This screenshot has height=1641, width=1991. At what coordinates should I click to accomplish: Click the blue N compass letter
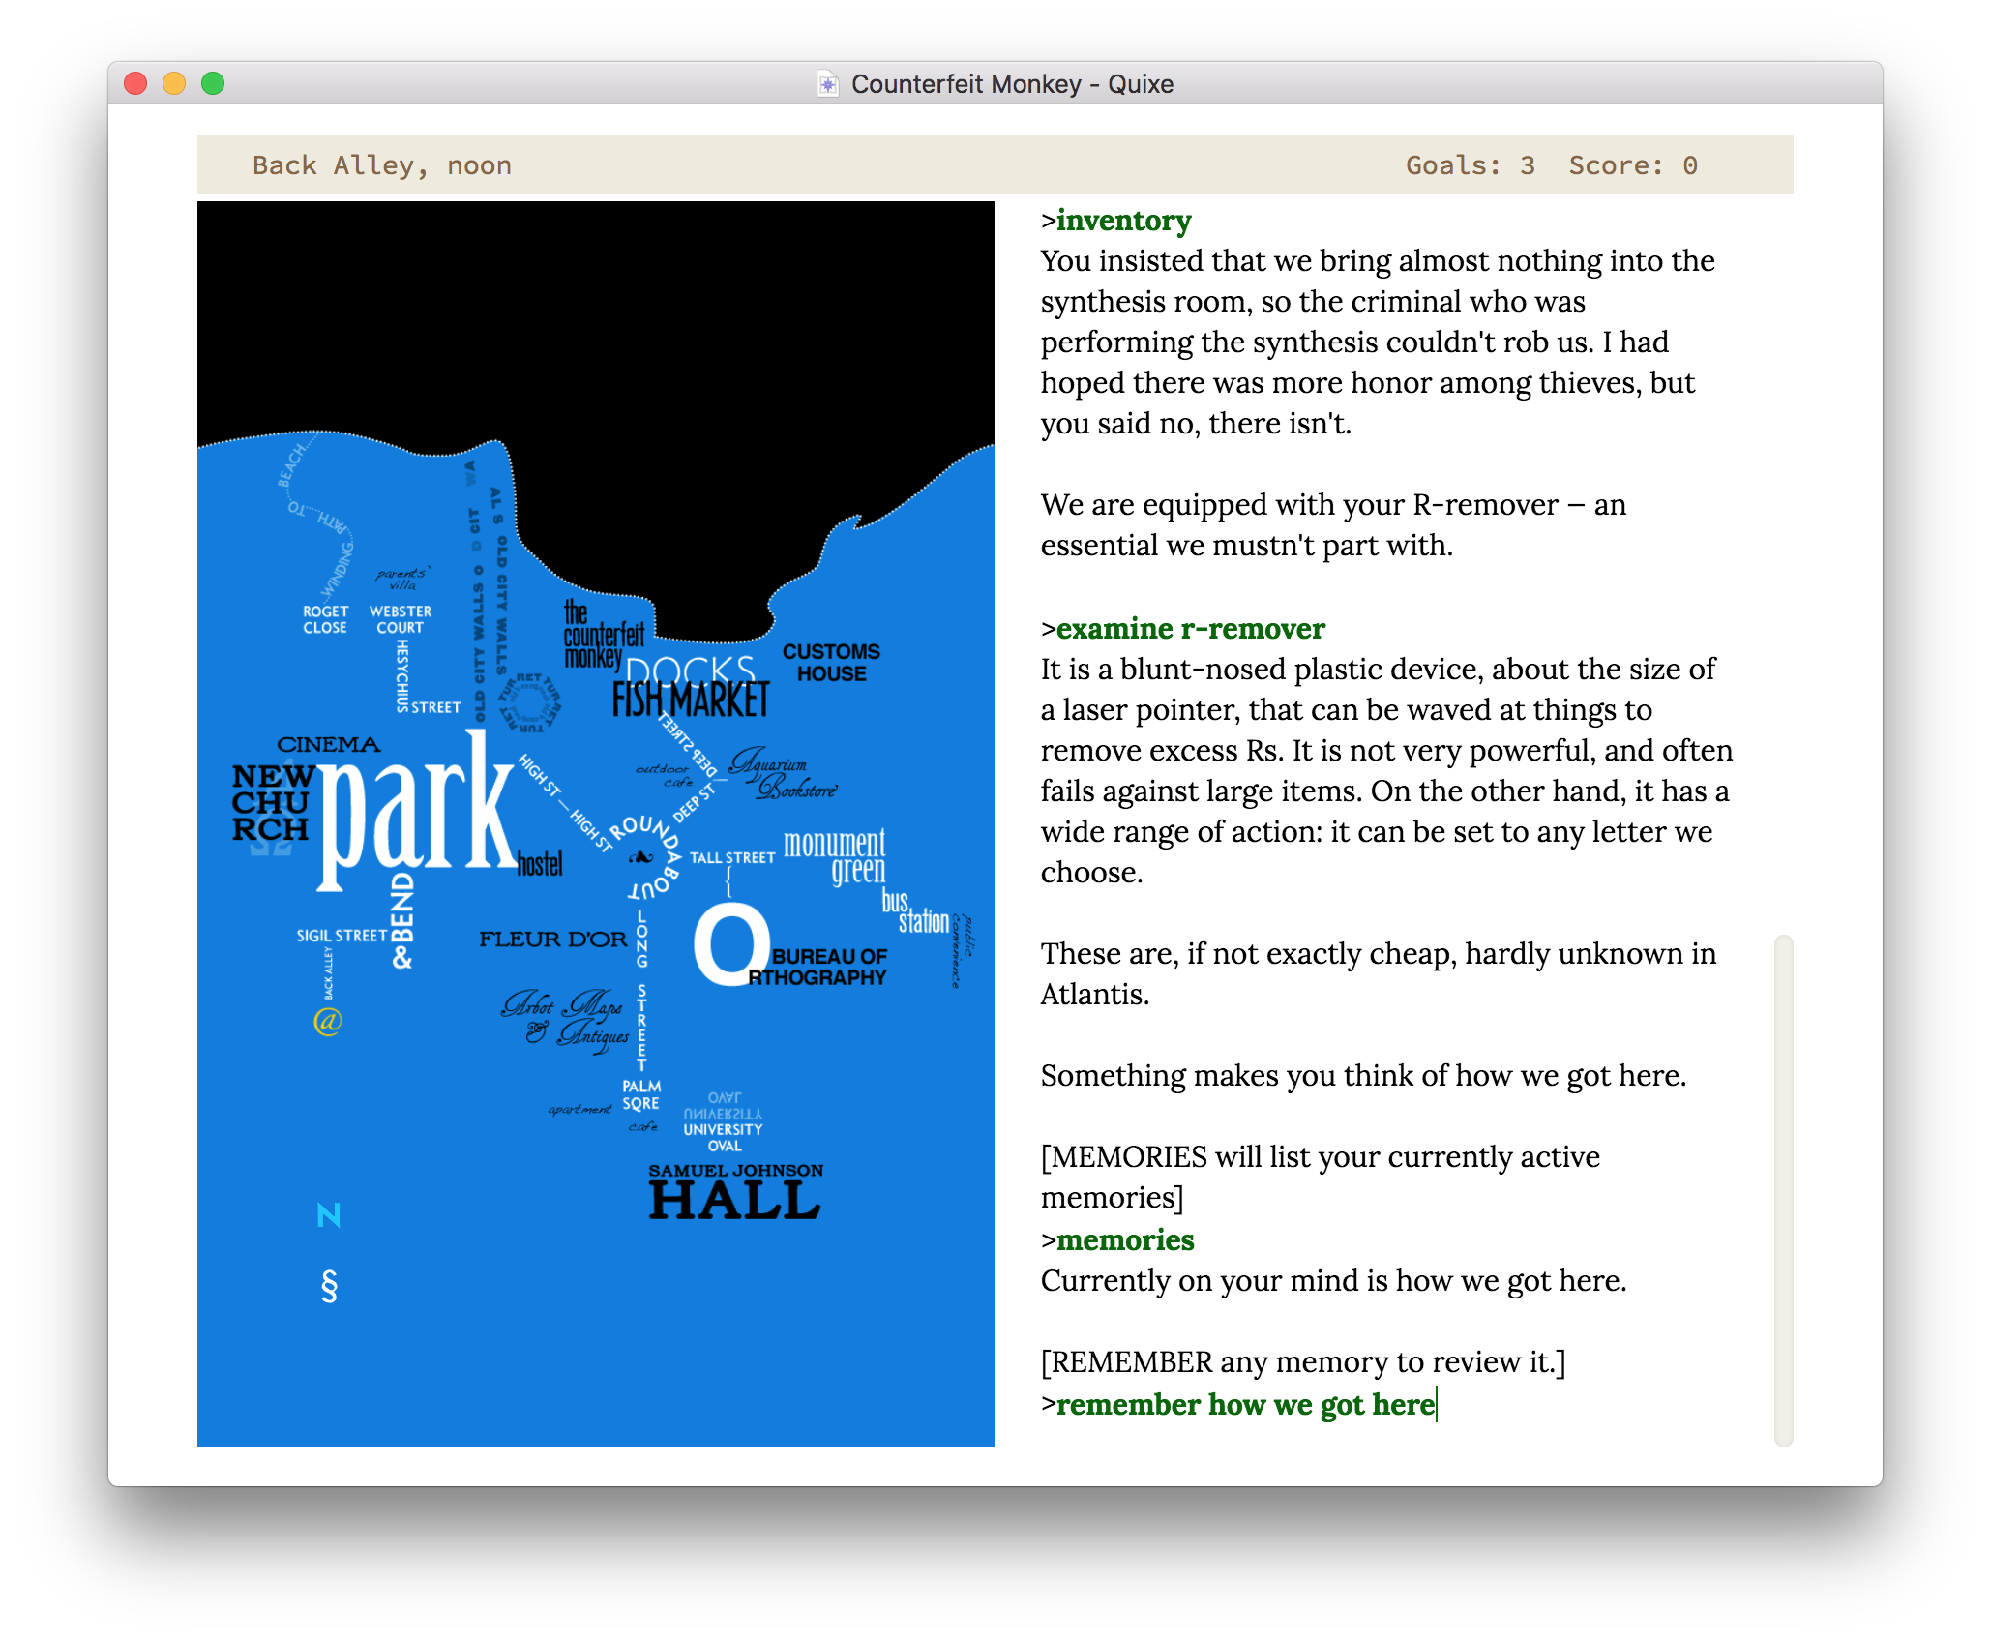coord(329,1215)
